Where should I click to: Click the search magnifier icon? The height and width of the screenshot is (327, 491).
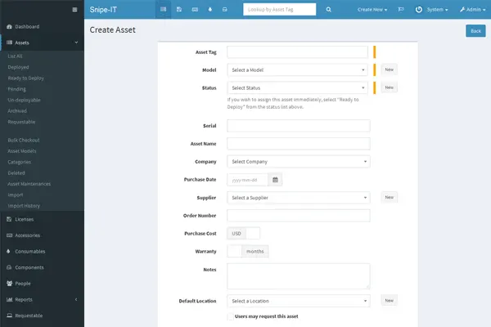click(328, 10)
